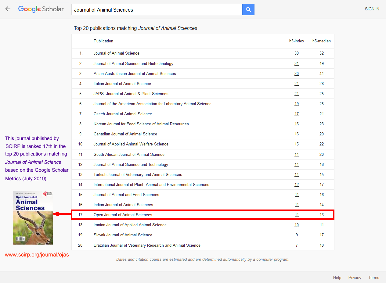
Task: Click 'Canadian Journal of Animal Science' text
Action: [125, 134]
